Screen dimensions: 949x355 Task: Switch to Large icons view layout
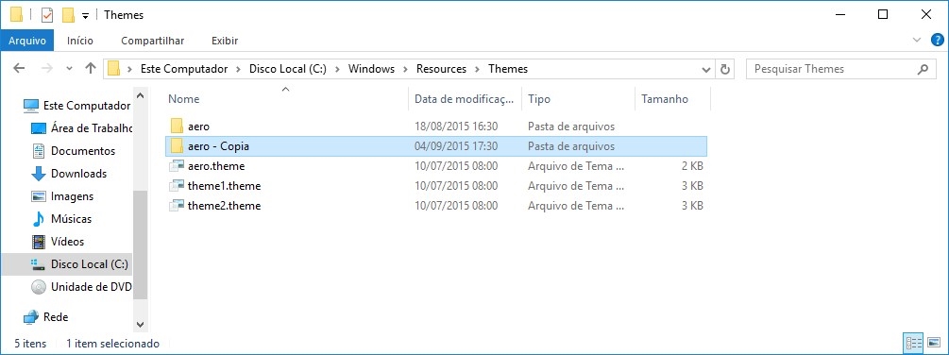pyautogui.click(x=933, y=344)
